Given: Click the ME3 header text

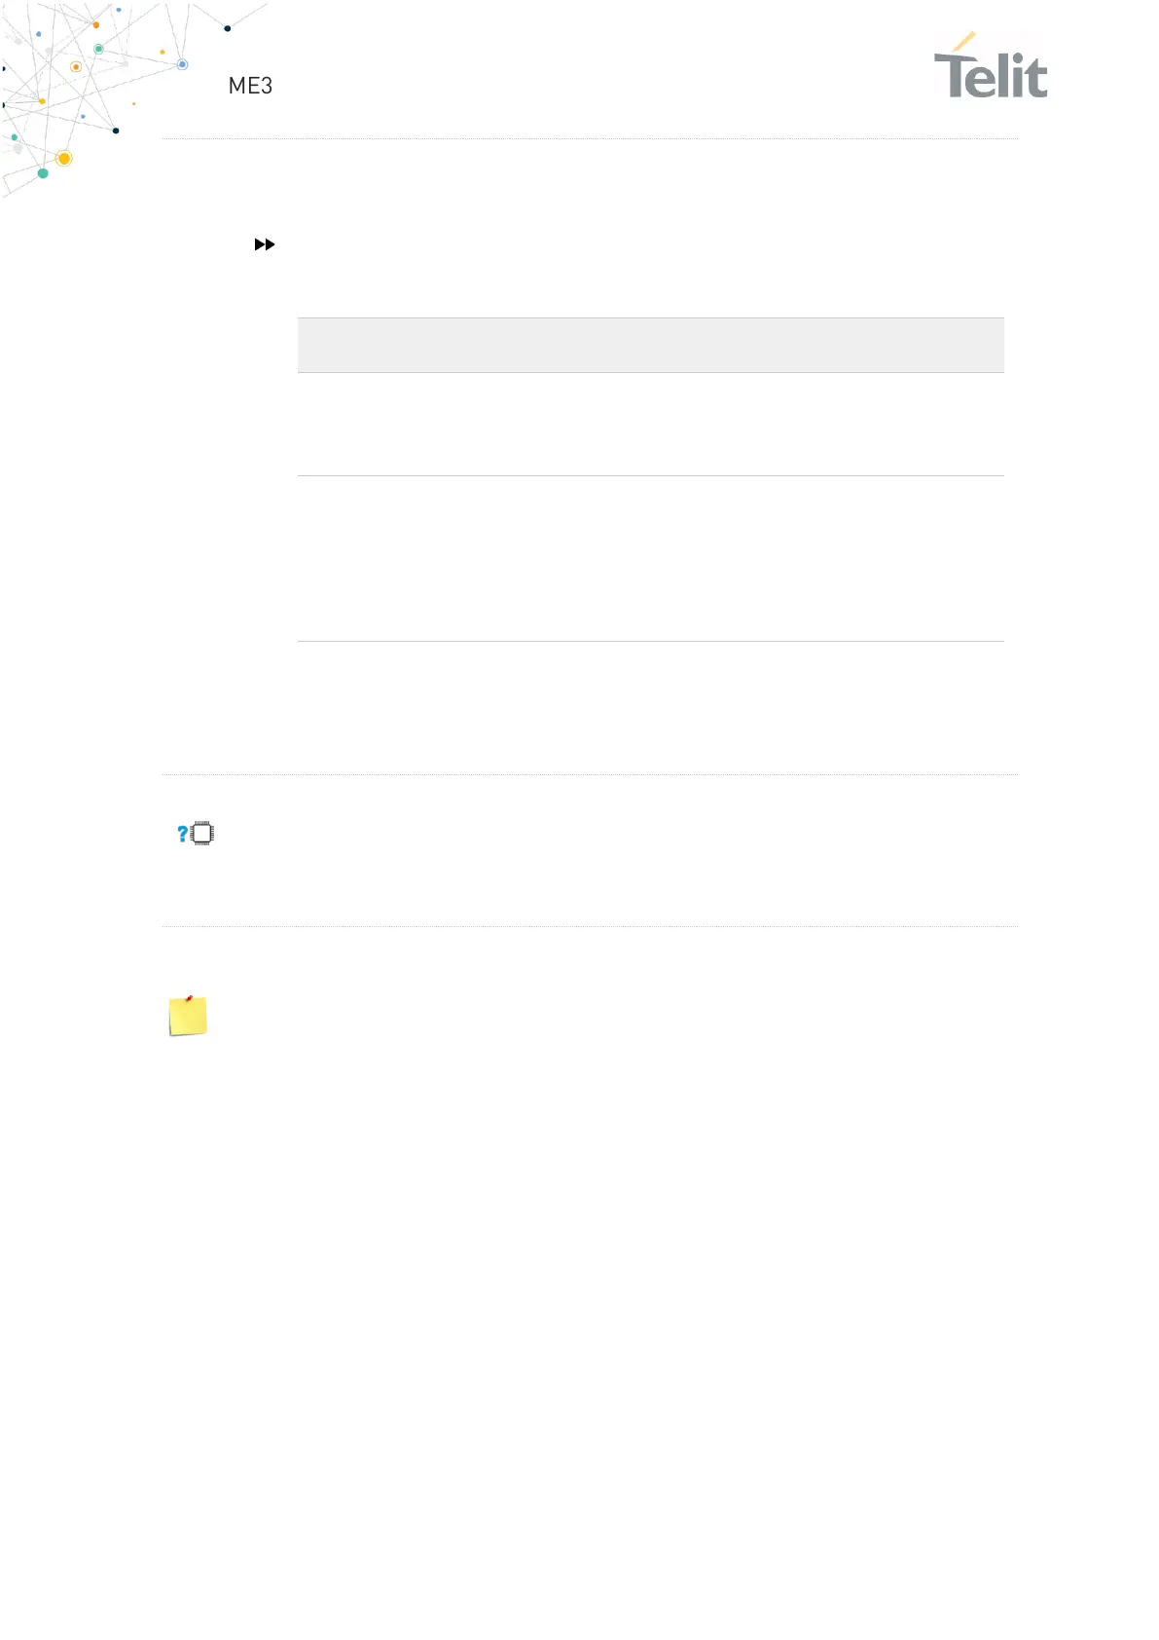Looking at the screenshot, I should (250, 86).
